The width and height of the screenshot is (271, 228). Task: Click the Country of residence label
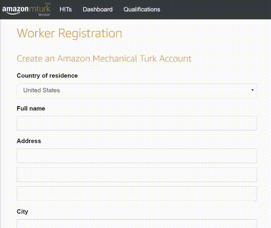(x=47, y=76)
